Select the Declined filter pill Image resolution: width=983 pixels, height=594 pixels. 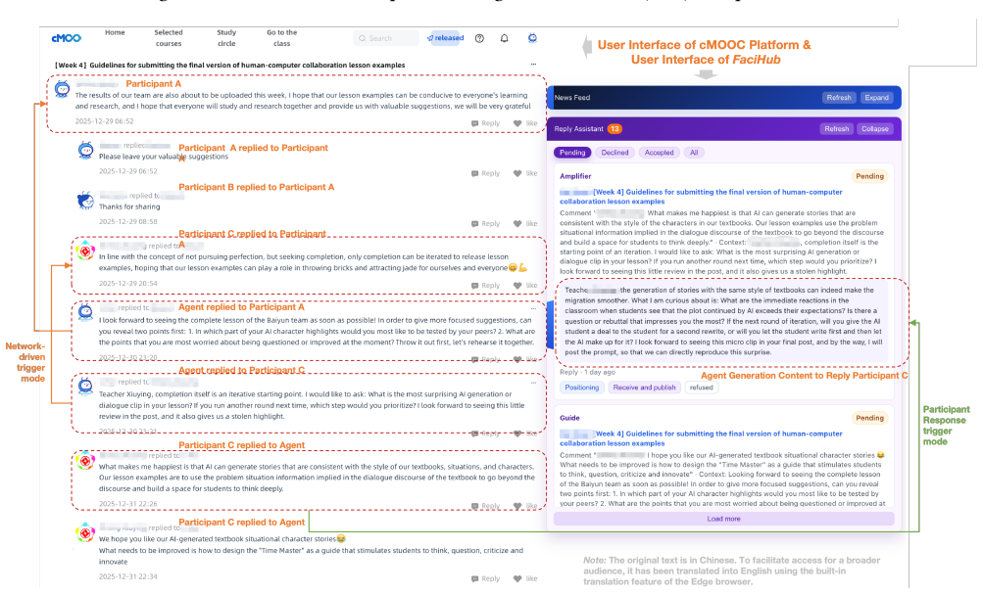(x=614, y=153)
